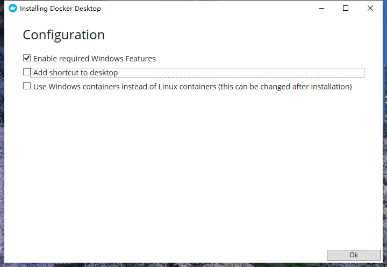Click "Use Windows containers instead of Linux" label
387x267 pixels.
125,87
